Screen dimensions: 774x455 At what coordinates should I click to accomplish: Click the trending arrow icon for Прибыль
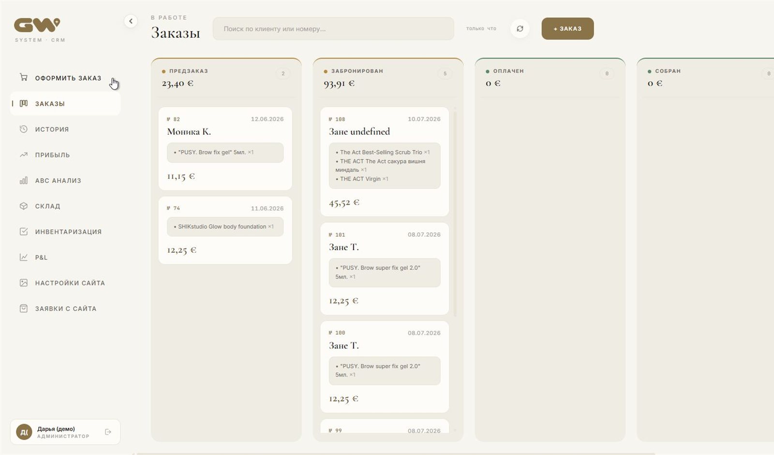[x=23, y=155]
